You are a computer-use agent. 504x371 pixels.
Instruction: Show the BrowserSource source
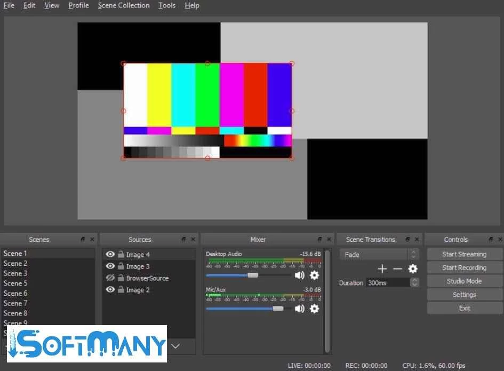click(110, 278)
